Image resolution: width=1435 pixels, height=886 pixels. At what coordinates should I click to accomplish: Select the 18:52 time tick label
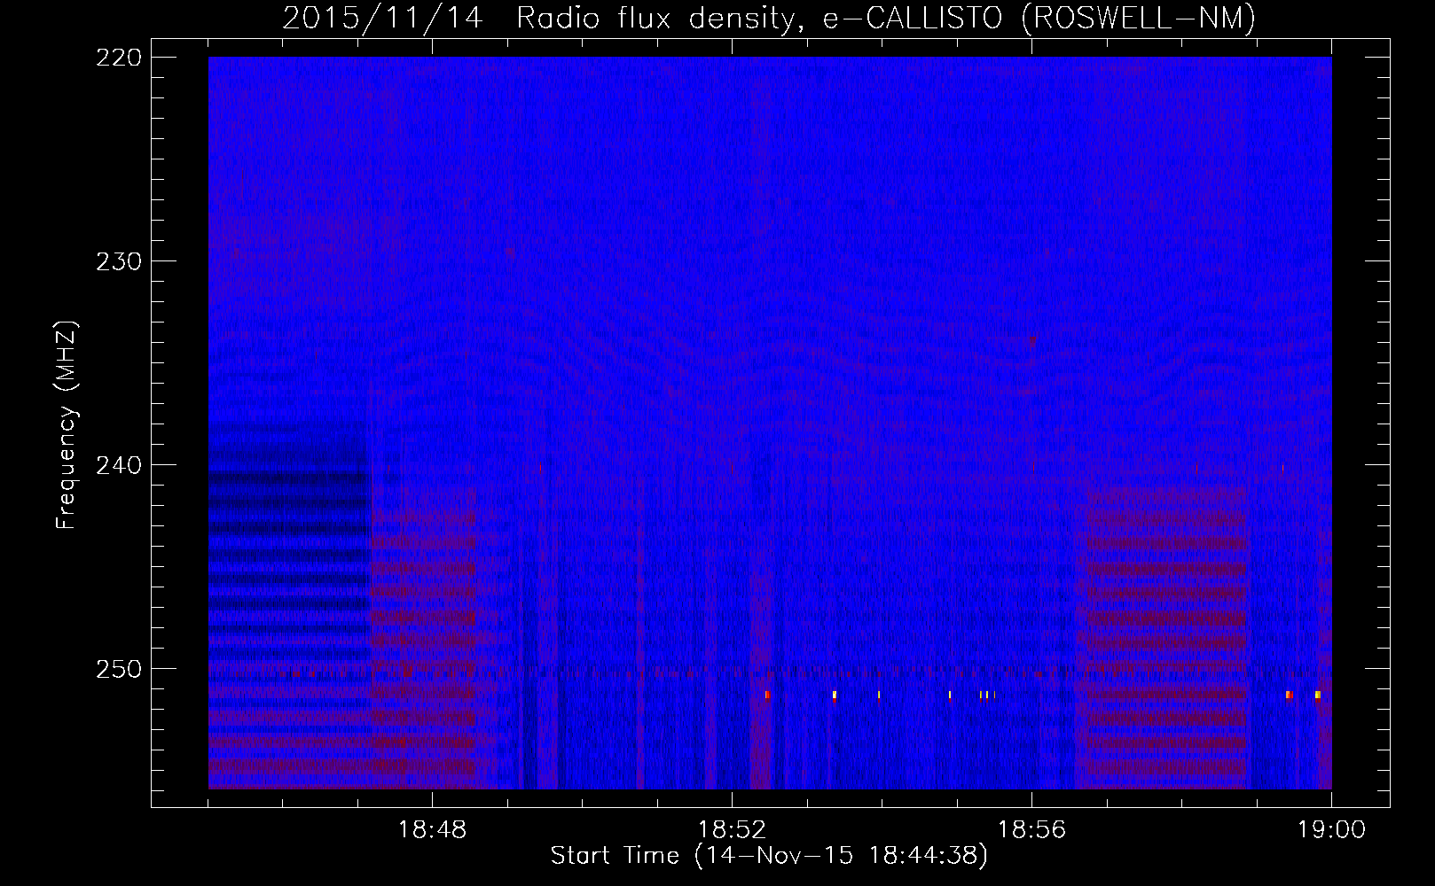[732, 830]
